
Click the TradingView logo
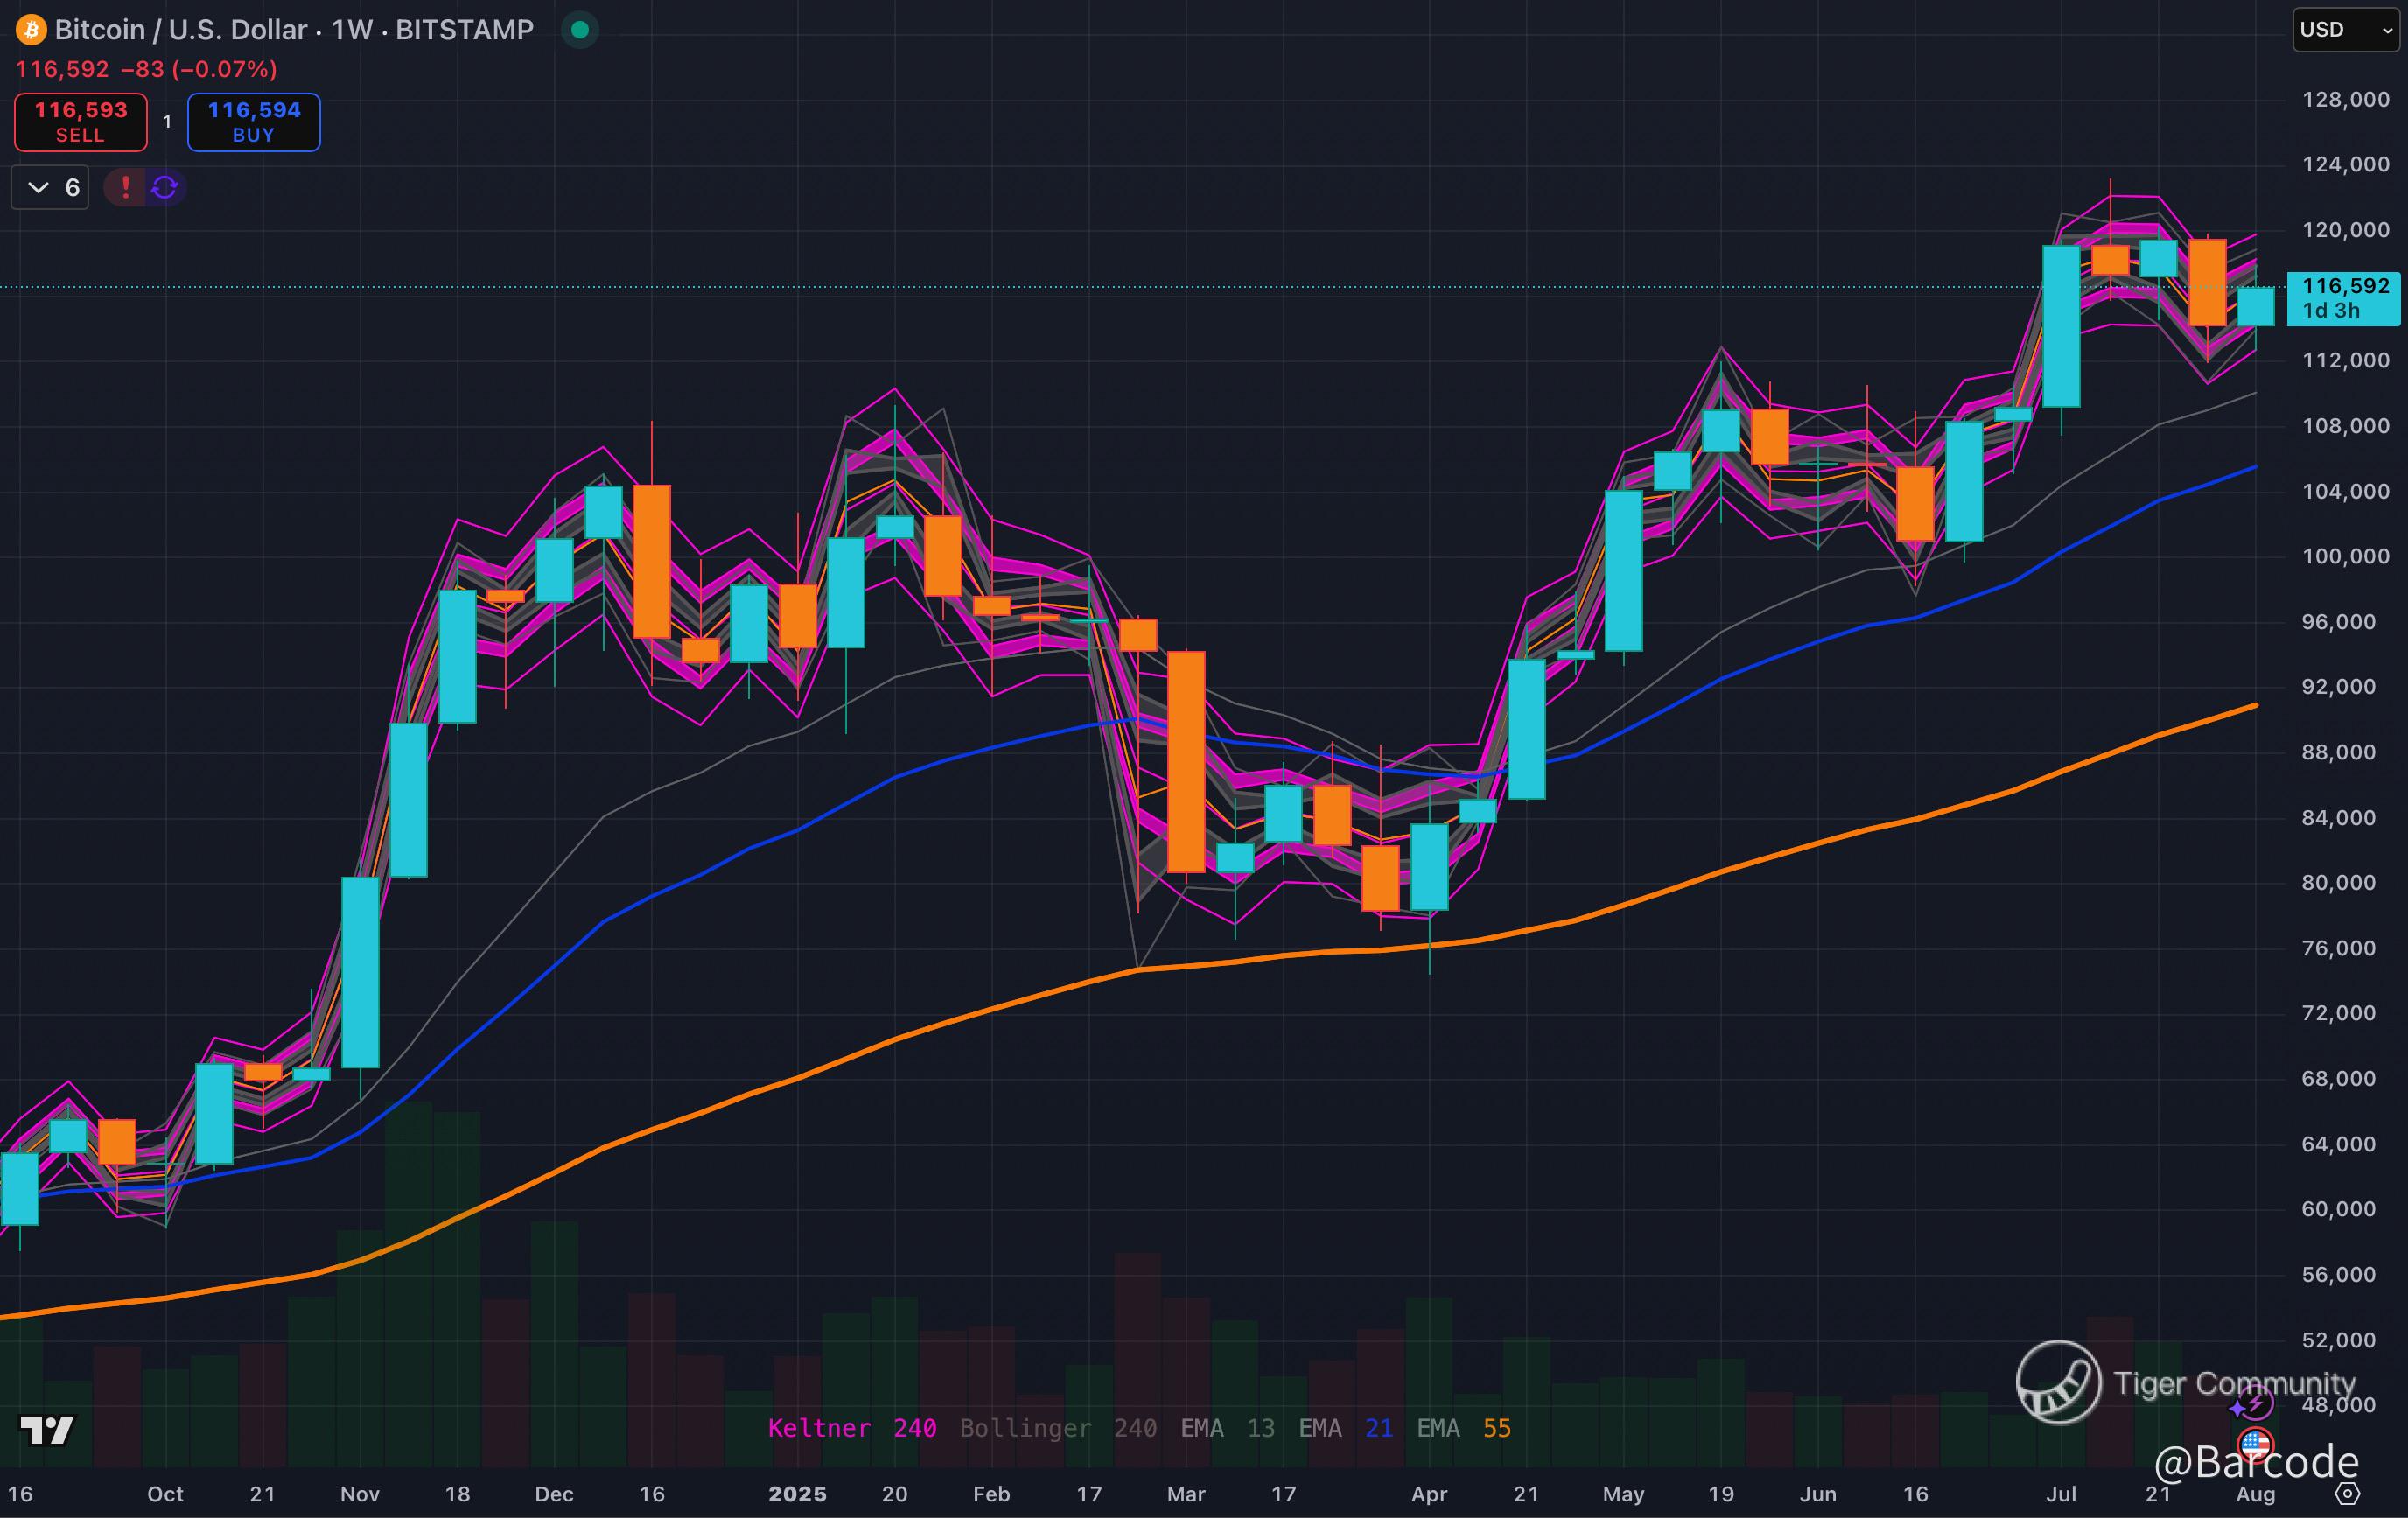coord(47,1430)
